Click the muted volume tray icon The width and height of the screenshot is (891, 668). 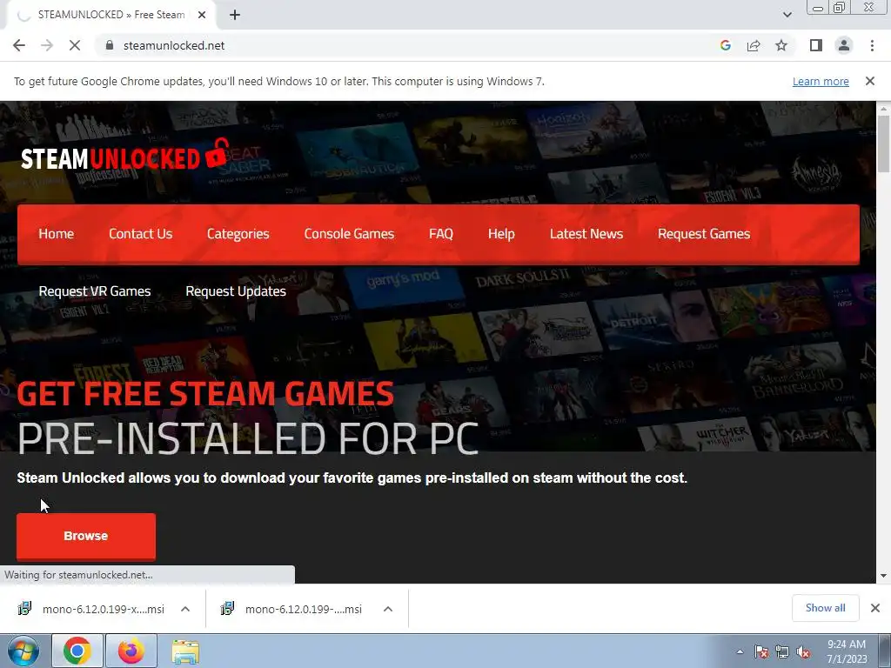pyautogui.click(x=803, y=651)
